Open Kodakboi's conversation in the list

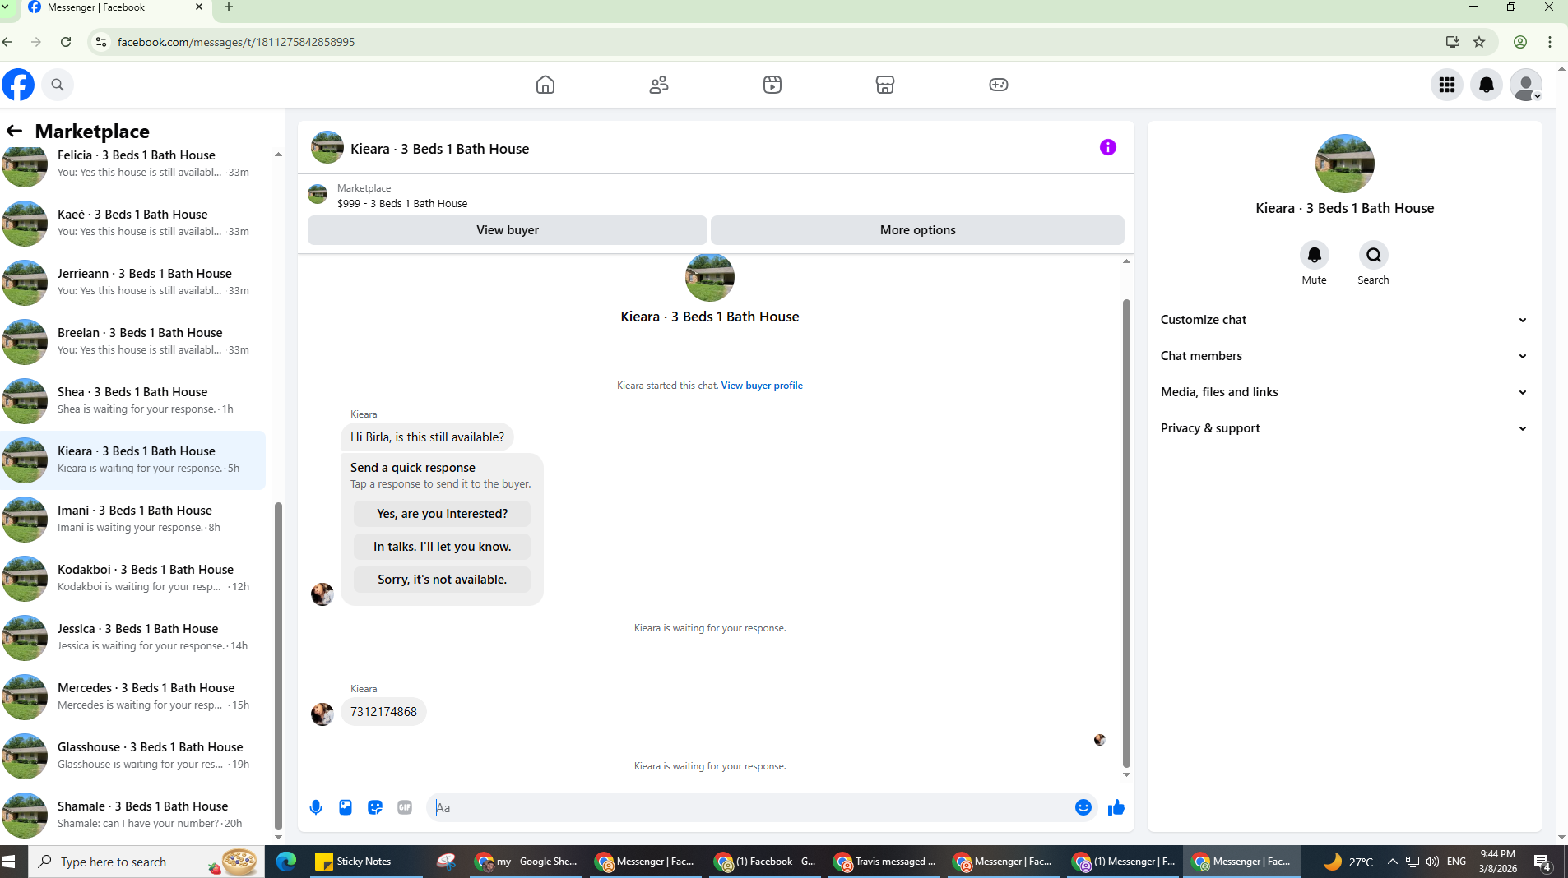tap(133, 578)
